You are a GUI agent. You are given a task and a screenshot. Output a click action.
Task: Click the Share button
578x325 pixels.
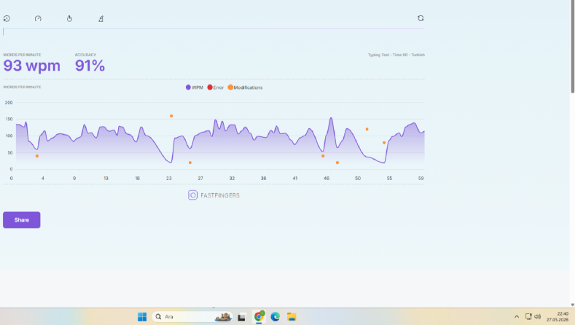point(22,220)
